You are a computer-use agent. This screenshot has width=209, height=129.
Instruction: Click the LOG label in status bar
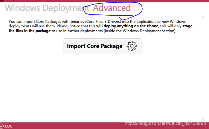[x=9, y=126]
